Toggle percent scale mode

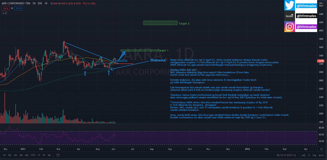pyautogui.click(x=309, y=155)
